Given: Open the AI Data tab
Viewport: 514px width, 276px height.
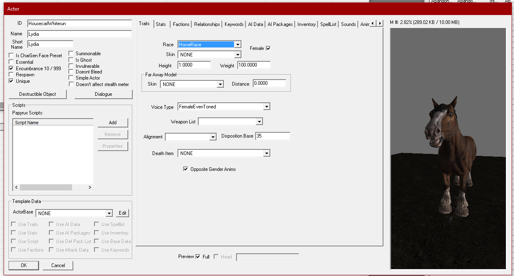Looking at the screenshot, I should click(x=256, y=24).
